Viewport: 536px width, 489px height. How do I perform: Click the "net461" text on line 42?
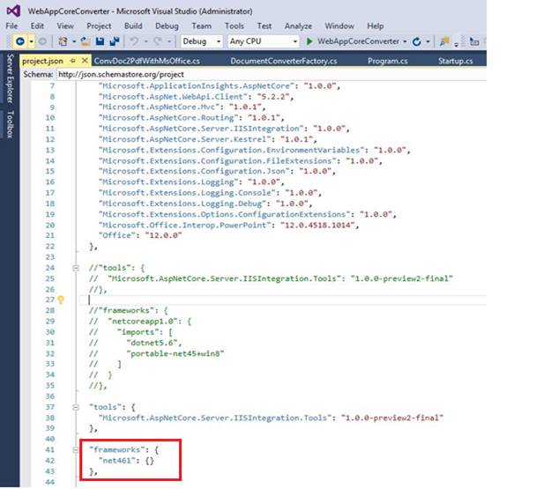(x=115, y=461)
